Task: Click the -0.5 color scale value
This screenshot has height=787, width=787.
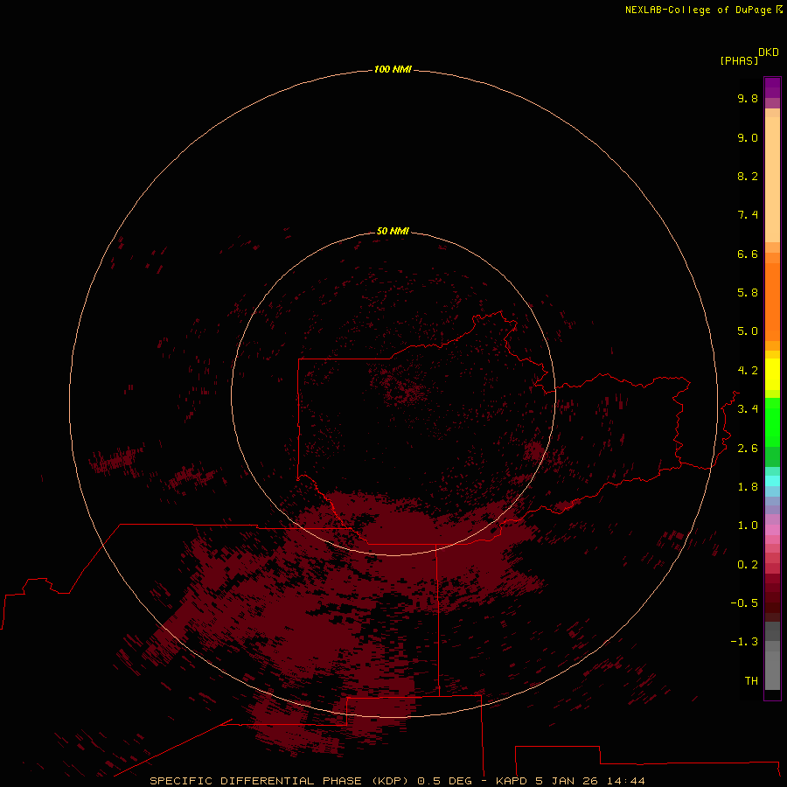Action: [x=744, y=603]
